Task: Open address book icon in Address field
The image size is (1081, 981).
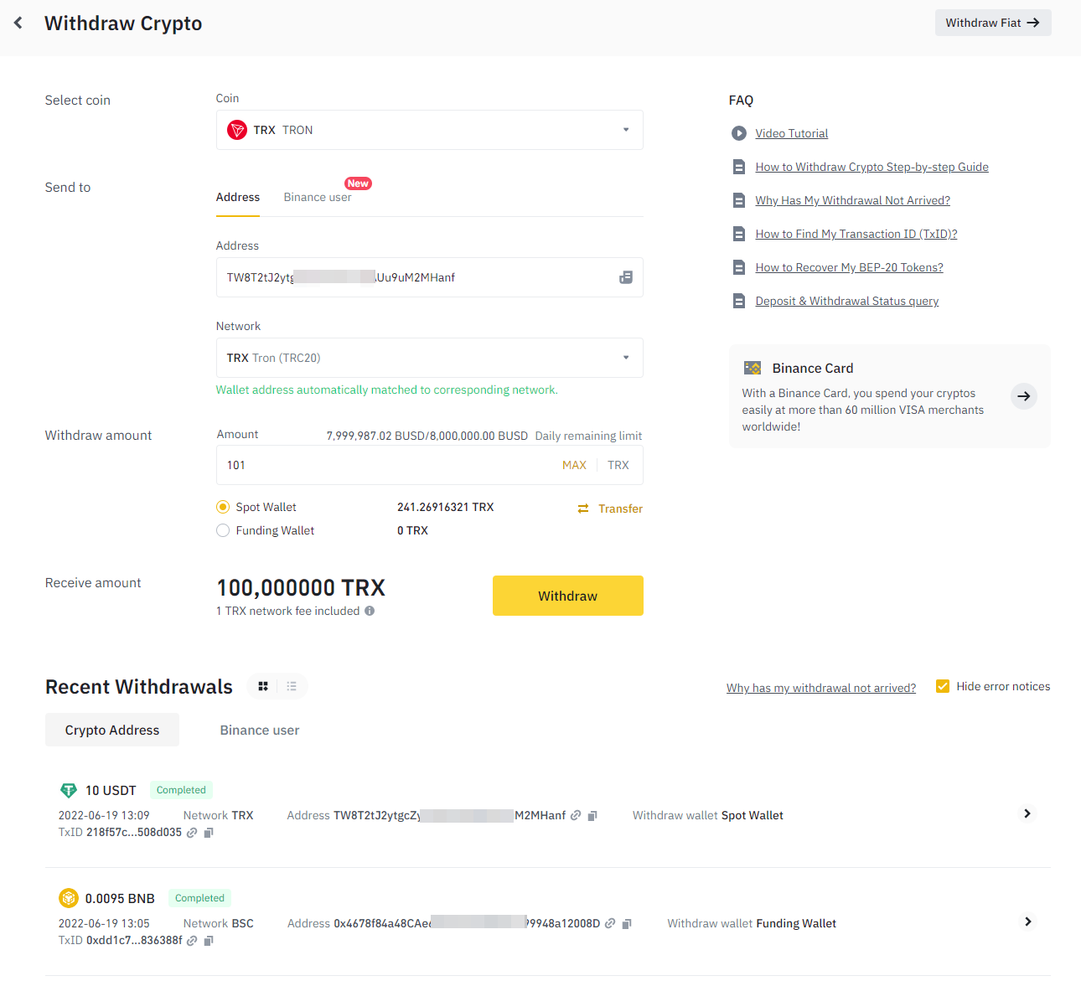Action: (x=626, y=277)
